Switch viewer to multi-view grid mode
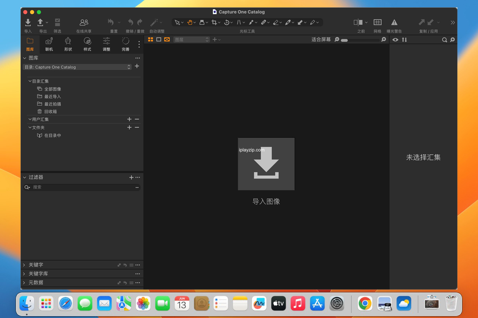Image resolution: width=478 pixels, height=318 pixels. click(x=151, y=40)
